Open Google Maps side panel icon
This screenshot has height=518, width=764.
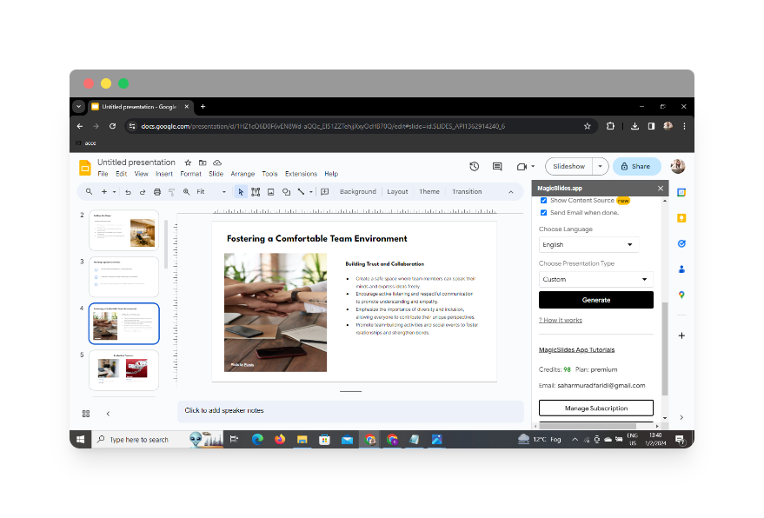[x=681, y=295]
